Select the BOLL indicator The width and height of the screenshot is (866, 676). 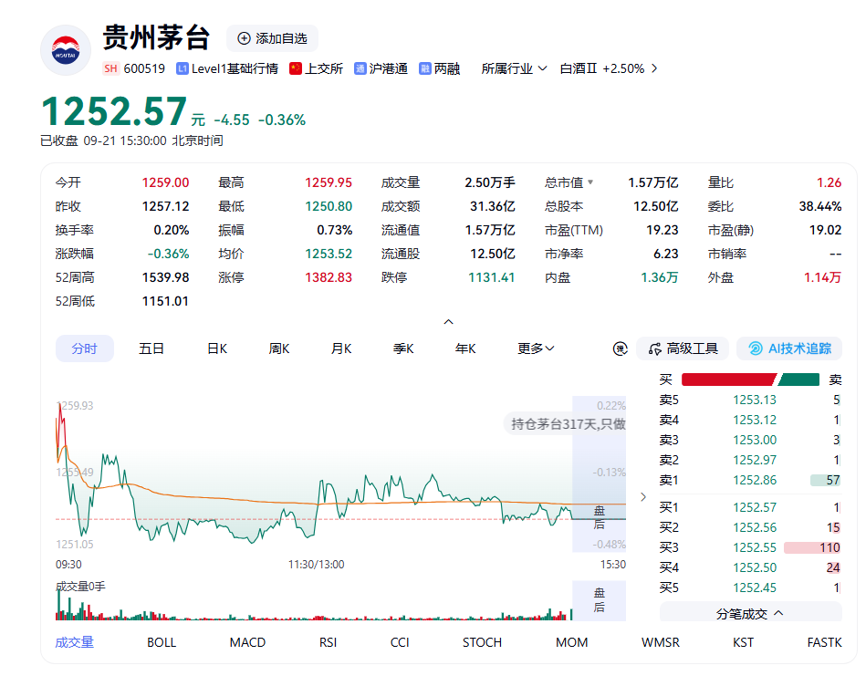pos(162,642)
